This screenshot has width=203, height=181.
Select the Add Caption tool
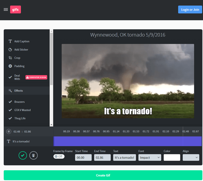(x=22, y=41)
